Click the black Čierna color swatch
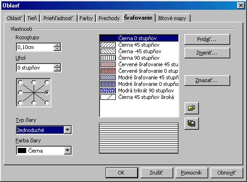 tap(22, 151)
